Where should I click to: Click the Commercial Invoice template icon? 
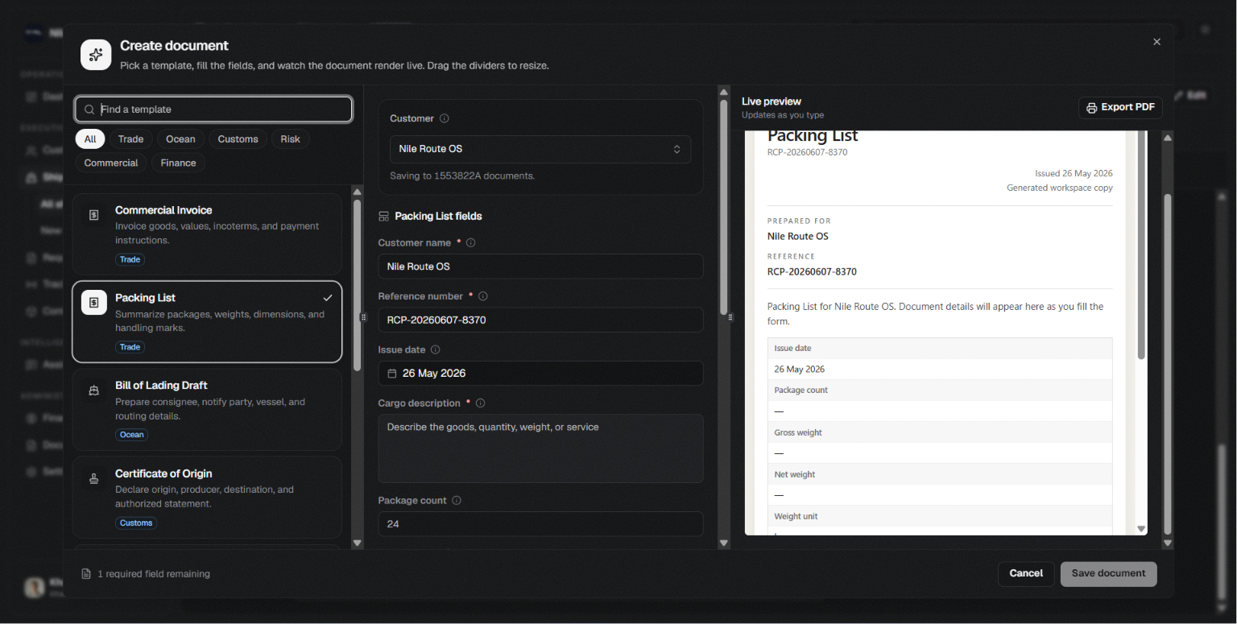[94, 215]
